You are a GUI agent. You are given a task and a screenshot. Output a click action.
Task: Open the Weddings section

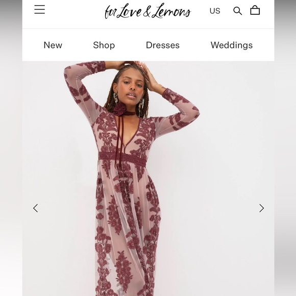[232, 45]
